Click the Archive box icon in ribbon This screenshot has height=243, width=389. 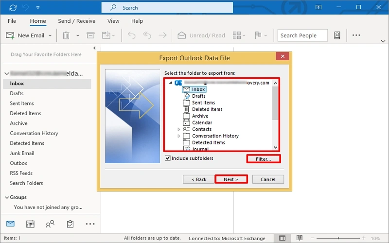click(x=90, y=35)
